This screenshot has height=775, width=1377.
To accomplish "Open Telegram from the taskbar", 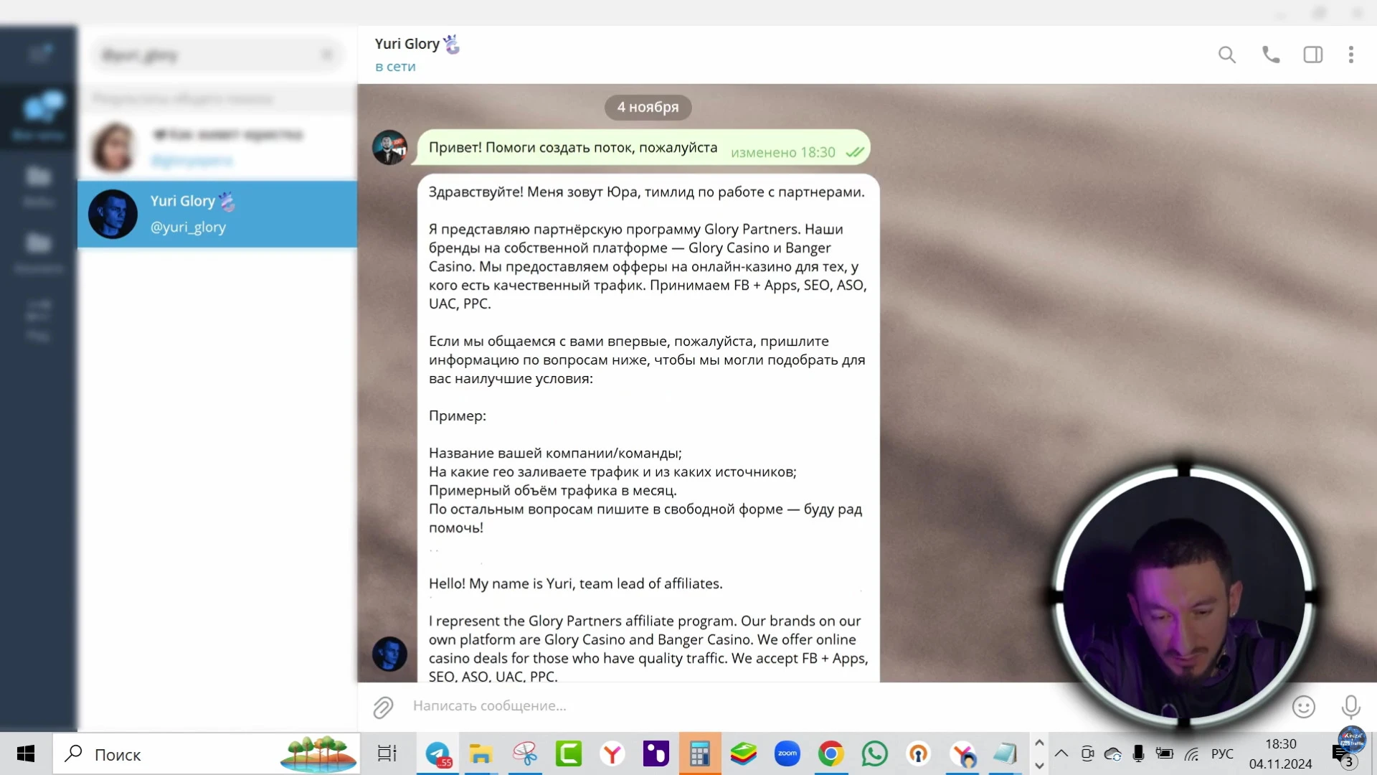I will coord(438,754).
